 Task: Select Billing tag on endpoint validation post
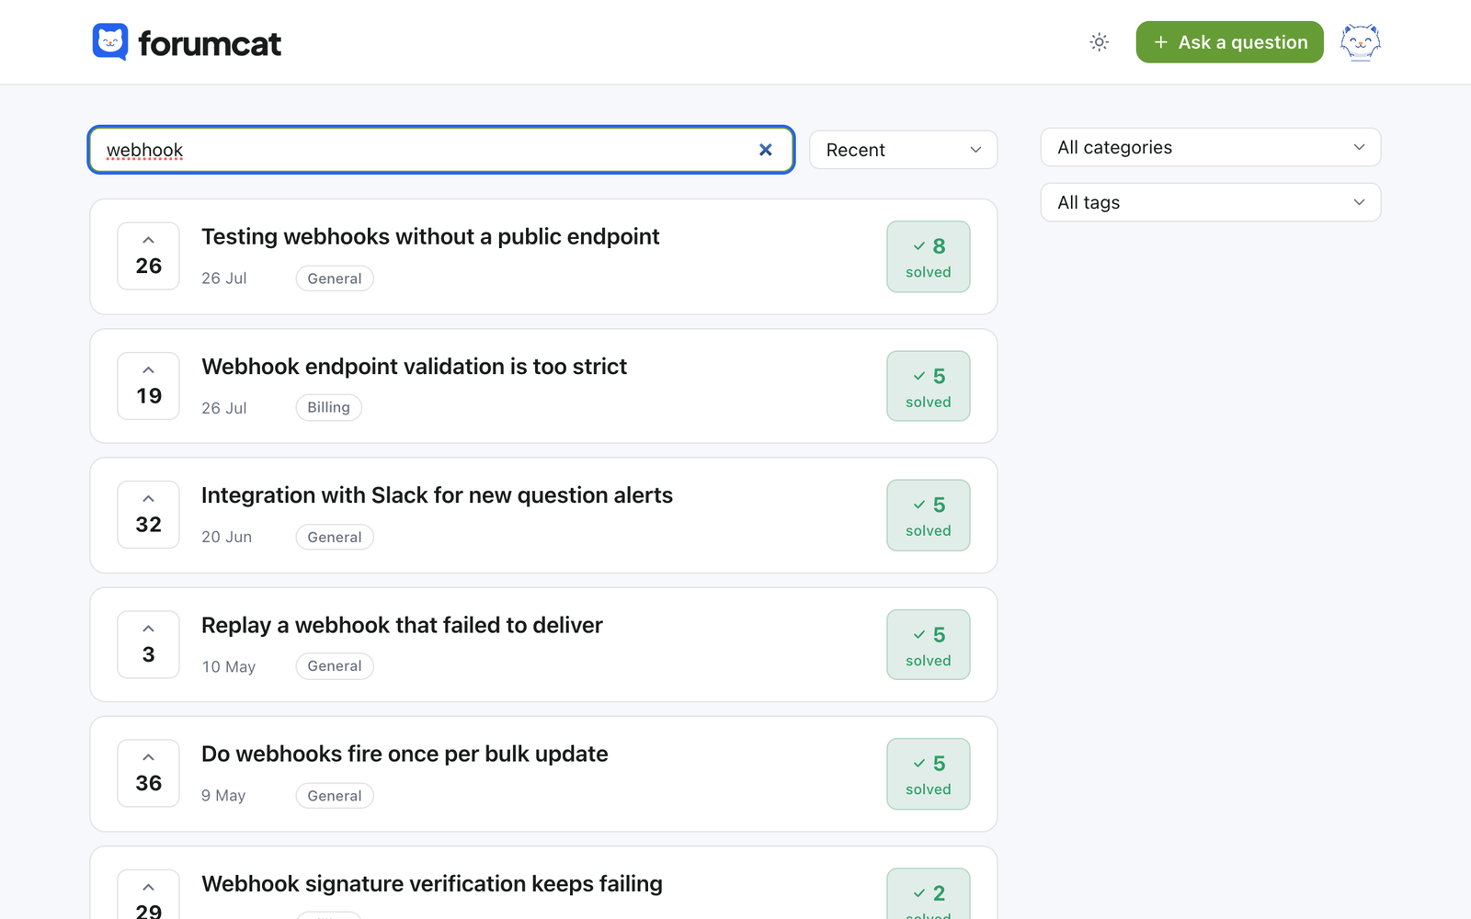(328, 407)
